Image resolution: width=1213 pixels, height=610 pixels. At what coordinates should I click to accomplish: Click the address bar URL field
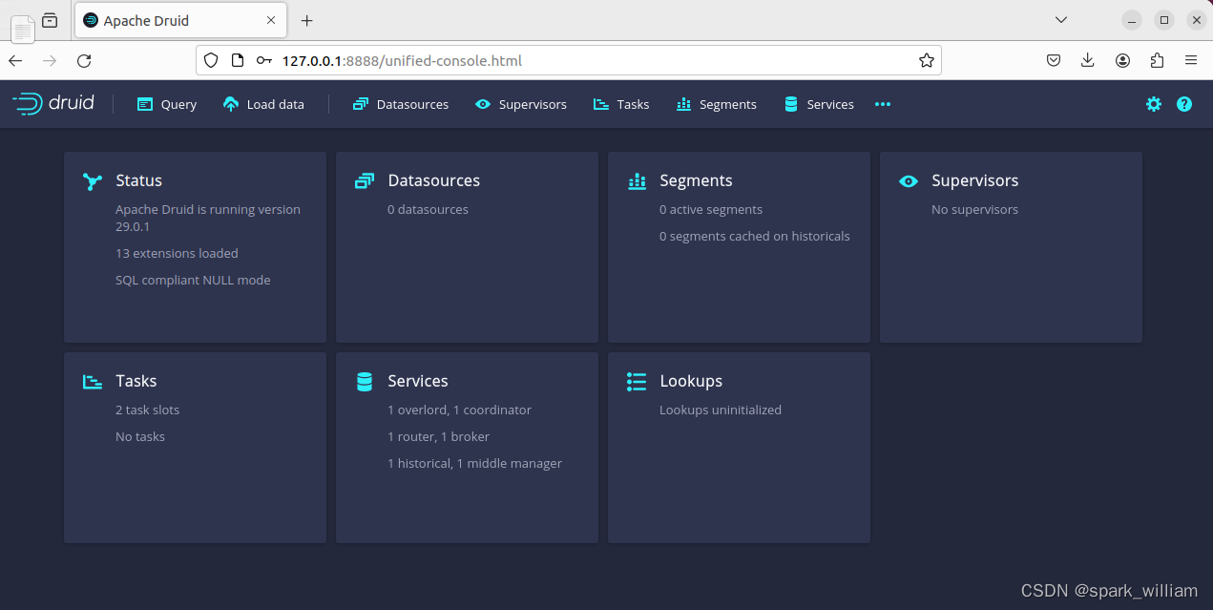coord(569,60)
